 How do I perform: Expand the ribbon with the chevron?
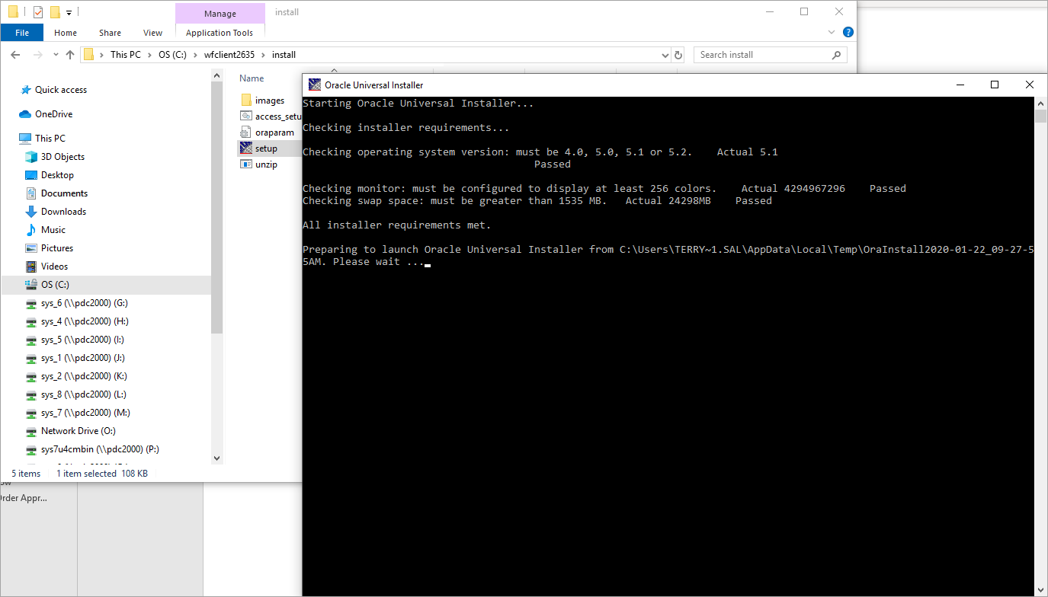[x=832, y=33]
